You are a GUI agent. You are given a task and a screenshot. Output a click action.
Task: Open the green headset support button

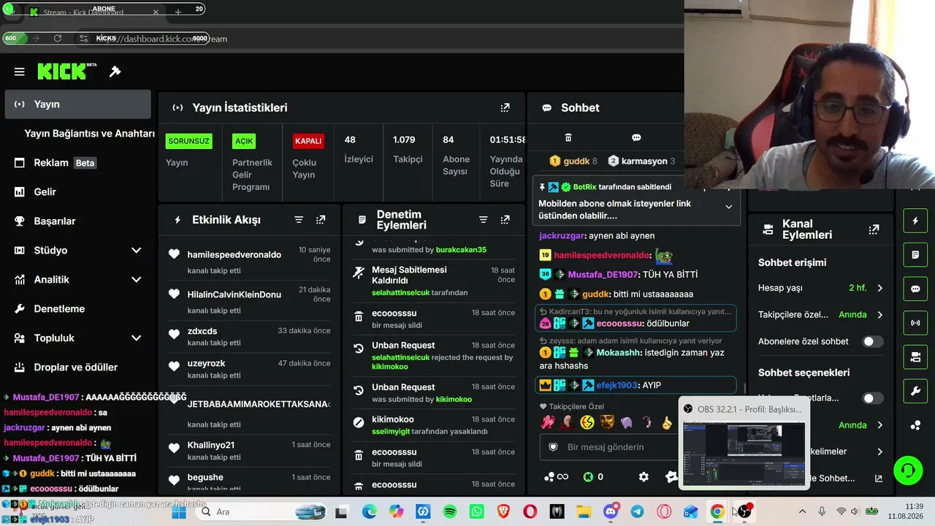pos(908,469)
